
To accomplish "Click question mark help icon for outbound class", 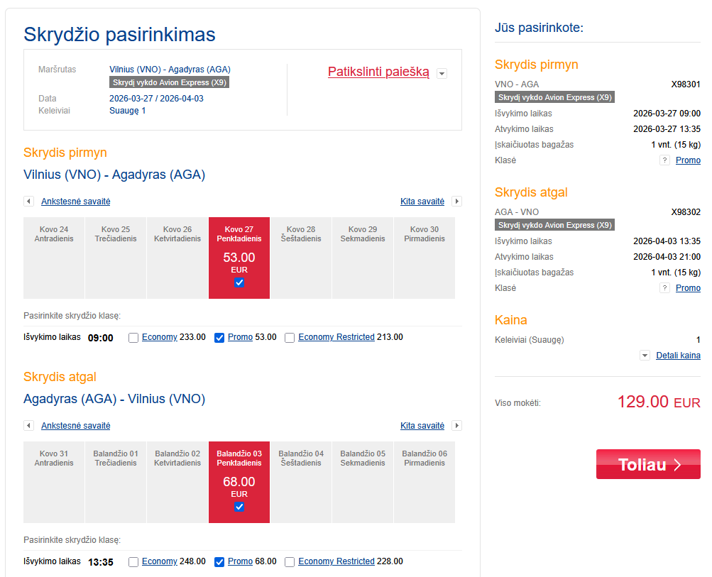I will pyautogui.click(x=665, y=160).
